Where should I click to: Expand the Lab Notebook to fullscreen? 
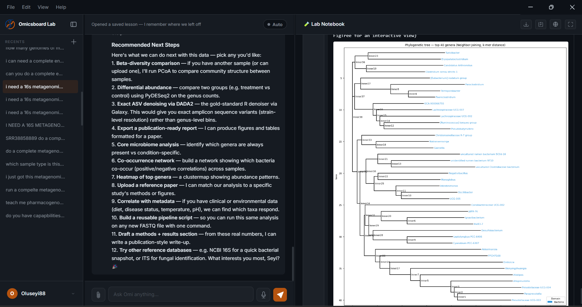pos(570,24)
